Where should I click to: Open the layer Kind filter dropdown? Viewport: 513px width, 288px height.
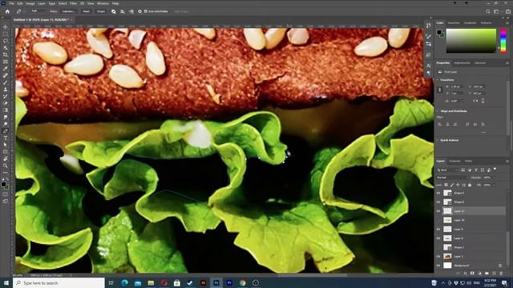[x=447, y=170]
